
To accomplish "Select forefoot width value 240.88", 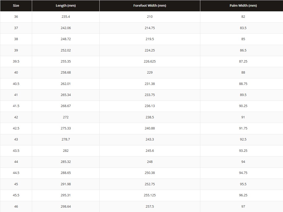I will click(x=150, y=128).
